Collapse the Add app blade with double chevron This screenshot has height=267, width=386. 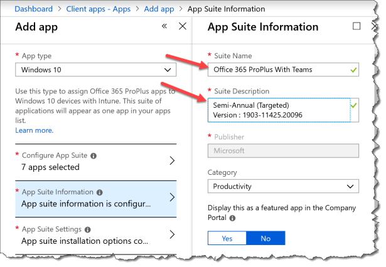164,26
